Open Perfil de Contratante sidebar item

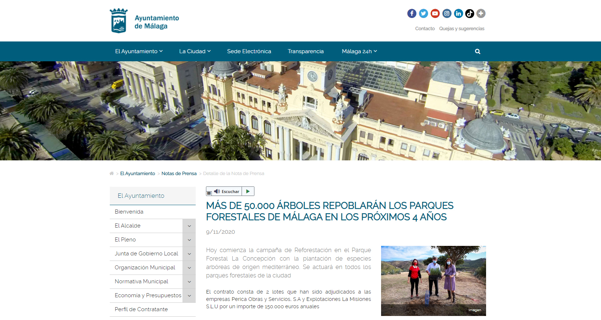152,309
